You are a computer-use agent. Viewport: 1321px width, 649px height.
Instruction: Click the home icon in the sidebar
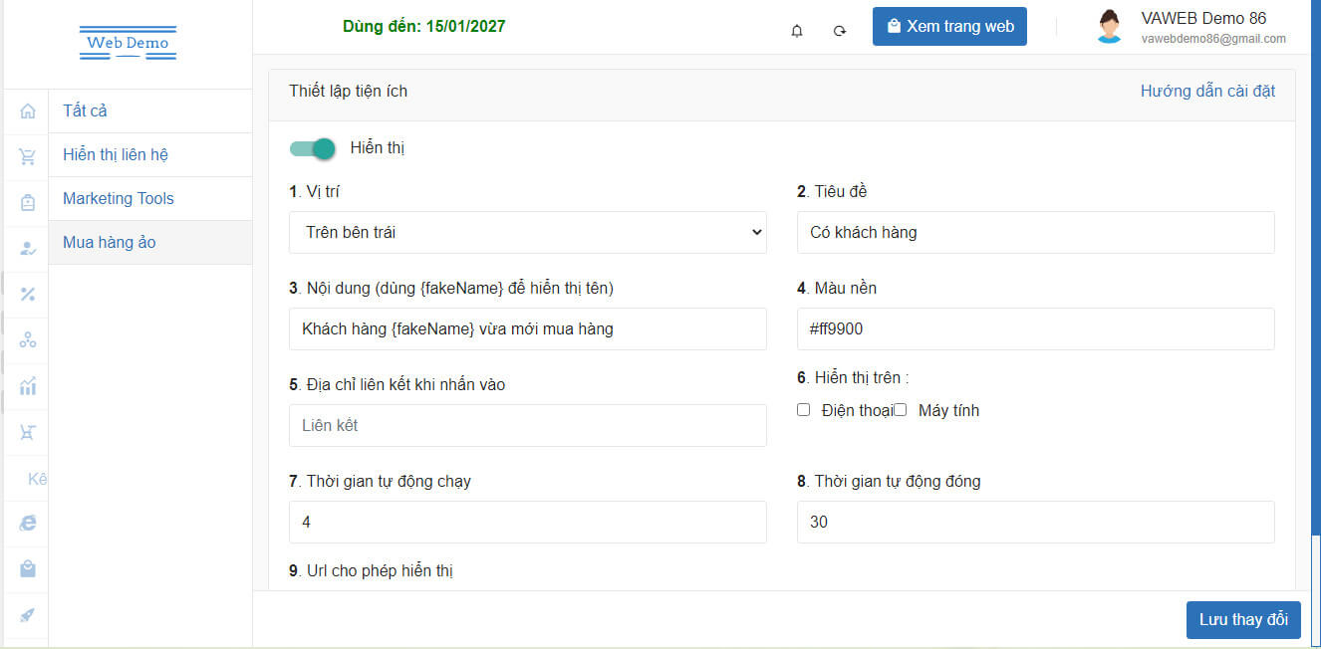coord(28,110)
